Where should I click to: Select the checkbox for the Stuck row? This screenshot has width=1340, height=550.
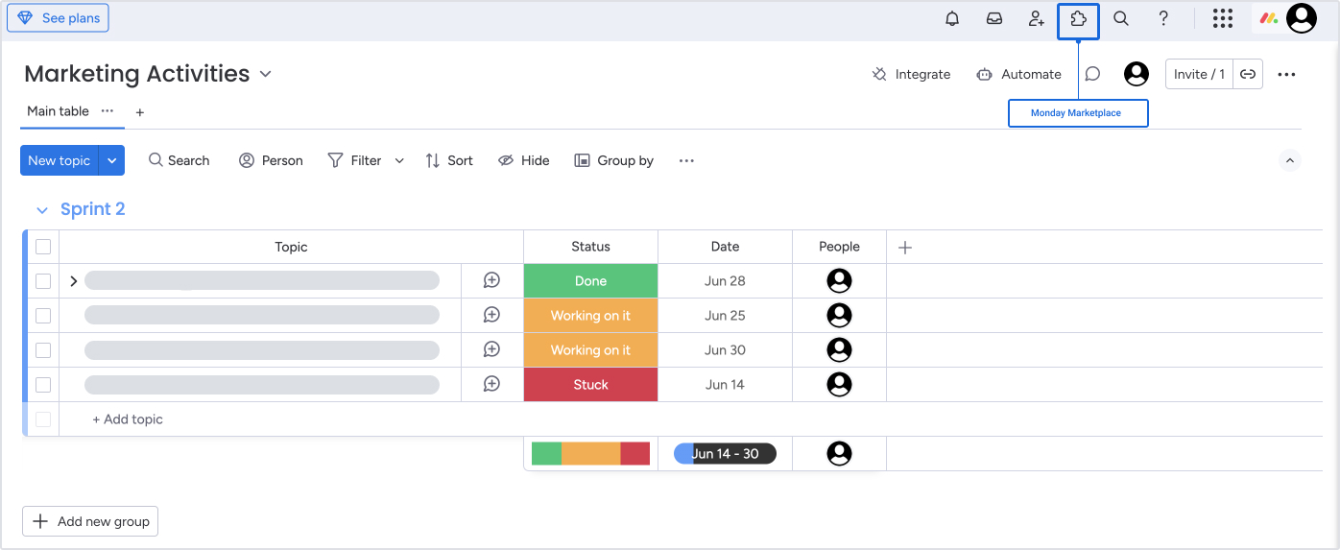[x=43, y=385]
